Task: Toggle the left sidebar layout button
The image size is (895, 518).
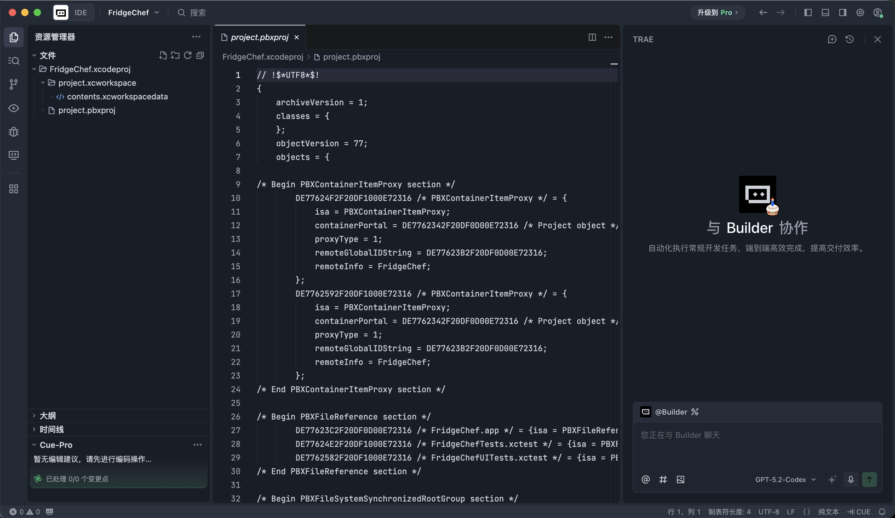Action: (808, 13)
